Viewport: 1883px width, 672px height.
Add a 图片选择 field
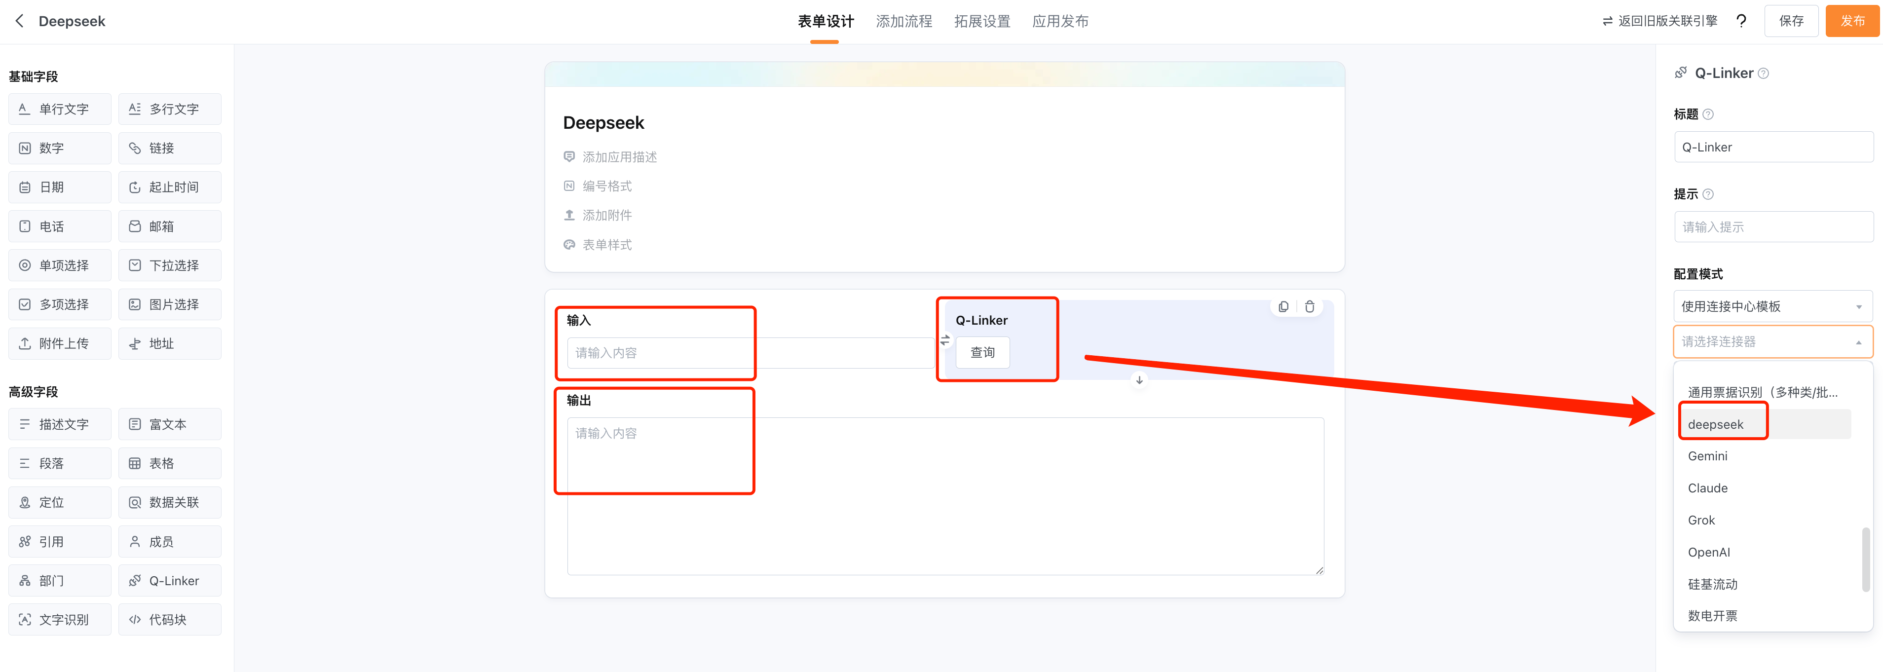click(x=170, y=305)
